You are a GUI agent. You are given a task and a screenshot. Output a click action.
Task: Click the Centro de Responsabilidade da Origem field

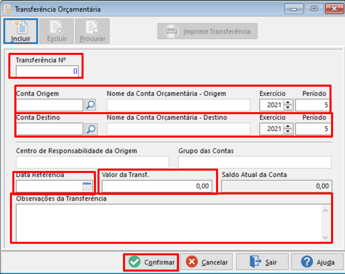coord(92,162)
